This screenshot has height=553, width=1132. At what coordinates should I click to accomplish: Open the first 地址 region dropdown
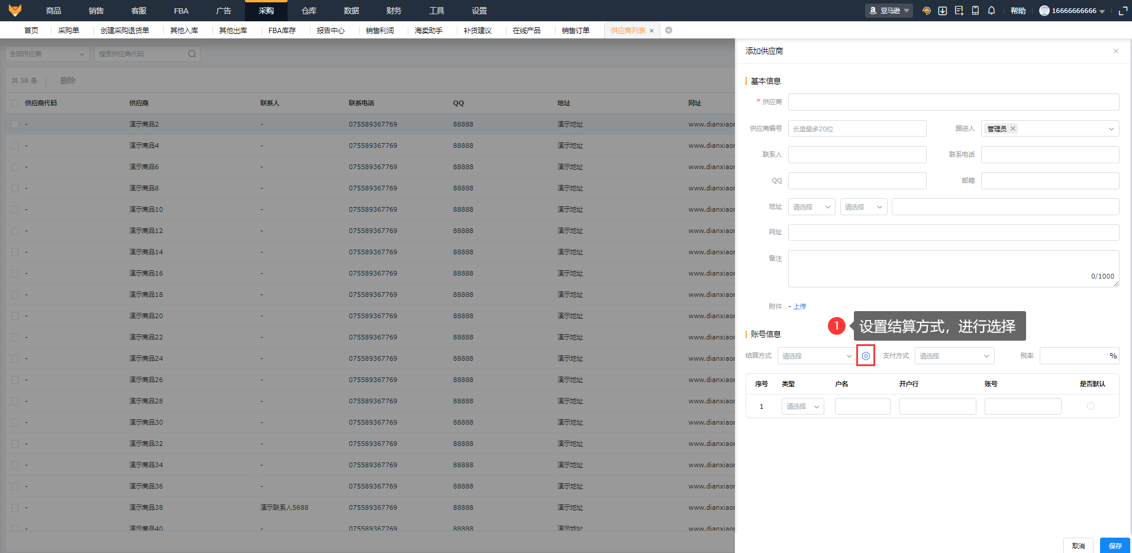click(812, 207)
